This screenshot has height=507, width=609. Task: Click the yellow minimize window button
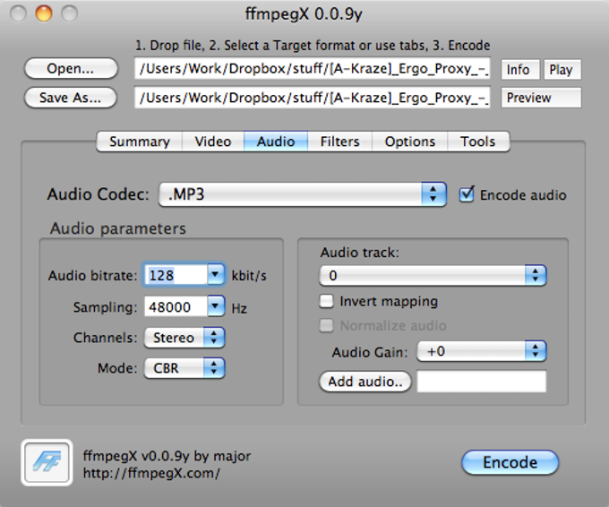(x=44, y=13)
